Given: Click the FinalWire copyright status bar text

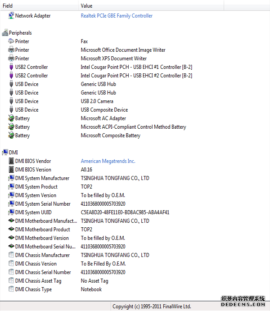Looking at the screenshot, I should point(152,306).
